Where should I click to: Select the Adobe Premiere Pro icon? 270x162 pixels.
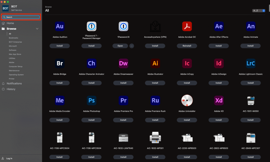pos(123,100)
